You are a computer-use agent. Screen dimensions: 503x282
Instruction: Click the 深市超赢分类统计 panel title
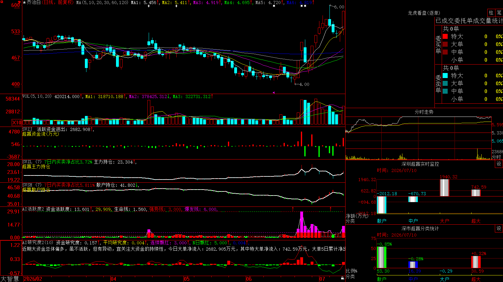pyautogui.click(x=420, y=228)
